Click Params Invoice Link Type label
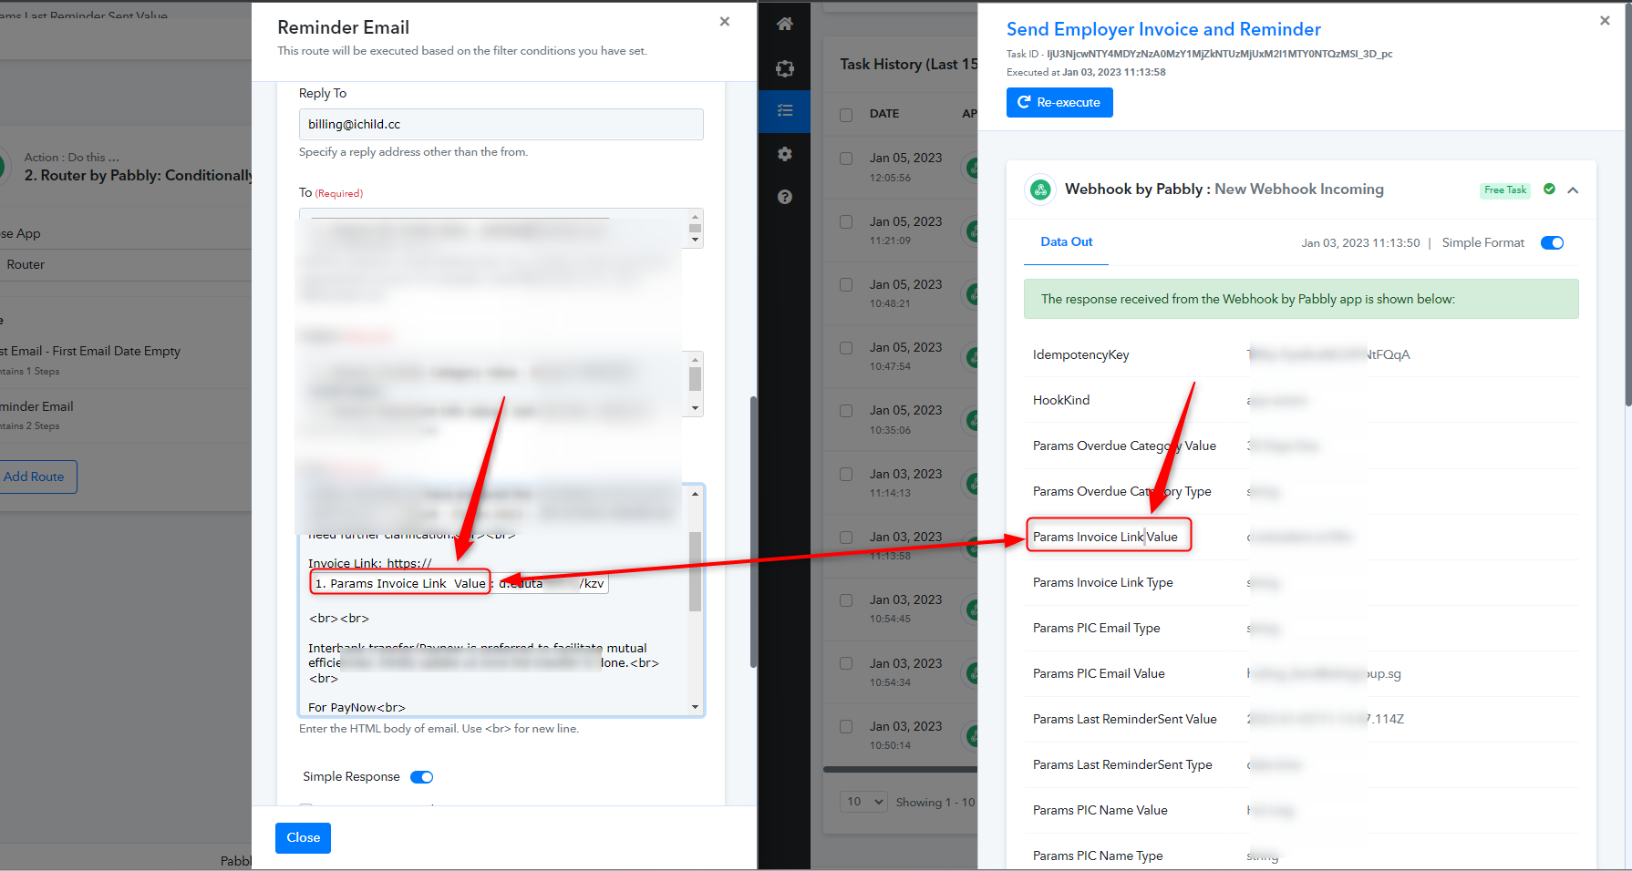1632x871 pixels. 1102,582
